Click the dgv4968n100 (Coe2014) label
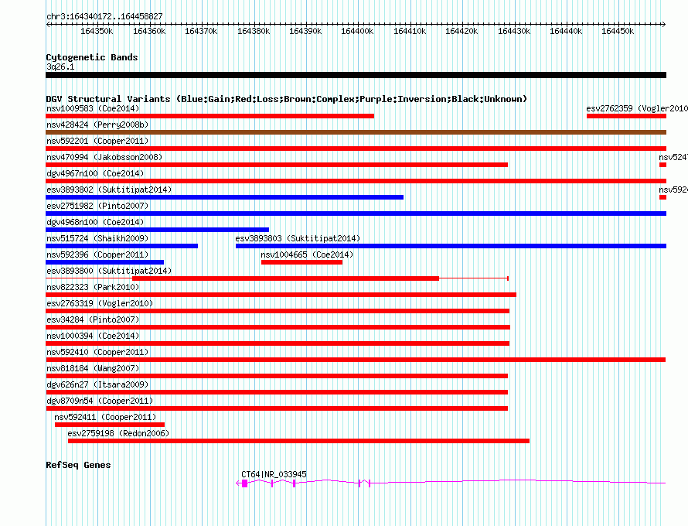Viewport: 688px width, 526px height. coord(95,222)
